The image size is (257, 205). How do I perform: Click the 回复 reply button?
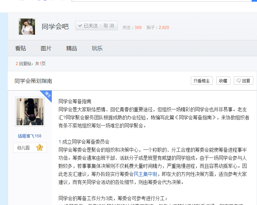(x=244, y=81)
